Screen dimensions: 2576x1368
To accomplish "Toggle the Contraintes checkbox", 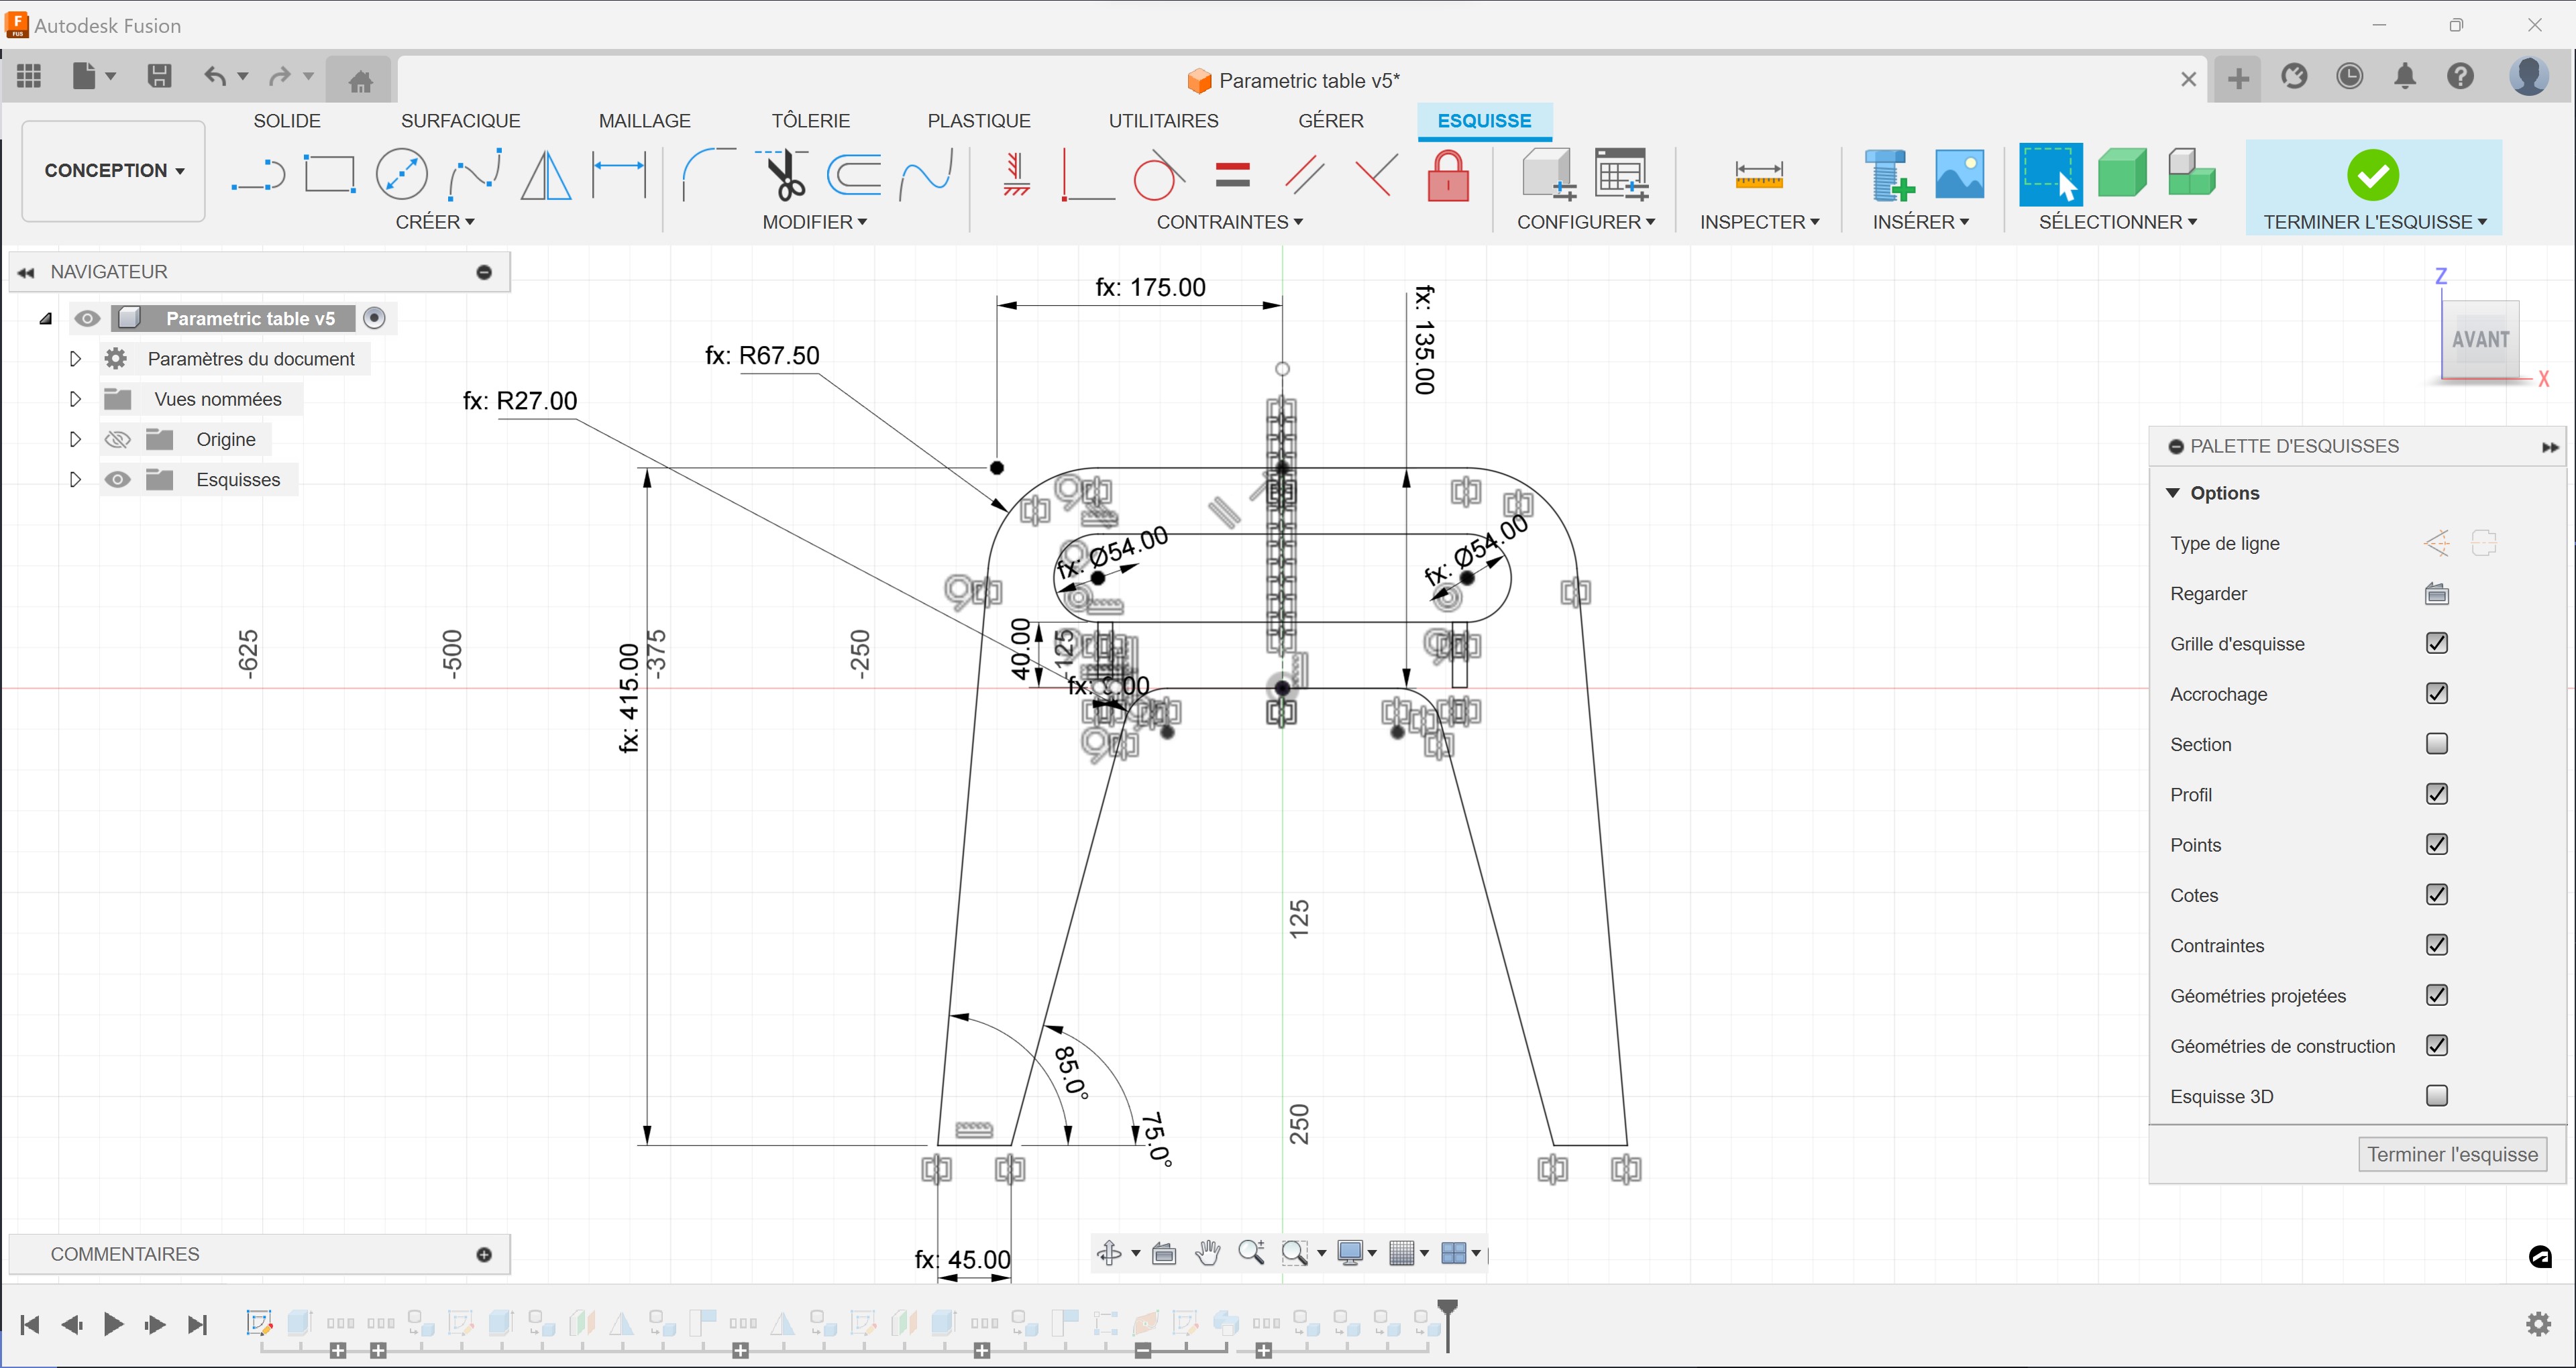I will [2436, 944].
